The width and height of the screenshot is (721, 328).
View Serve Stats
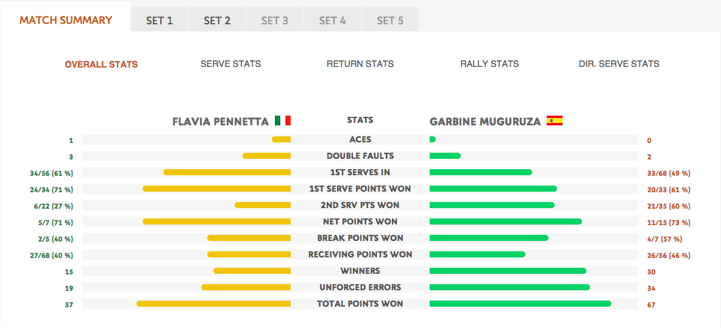(231, 64)
